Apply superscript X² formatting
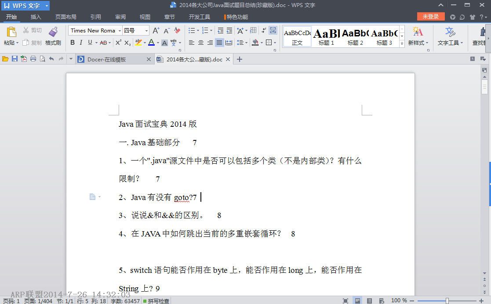Screen dimensions: 491x304 pyautogui.click(x=118, y=43)
